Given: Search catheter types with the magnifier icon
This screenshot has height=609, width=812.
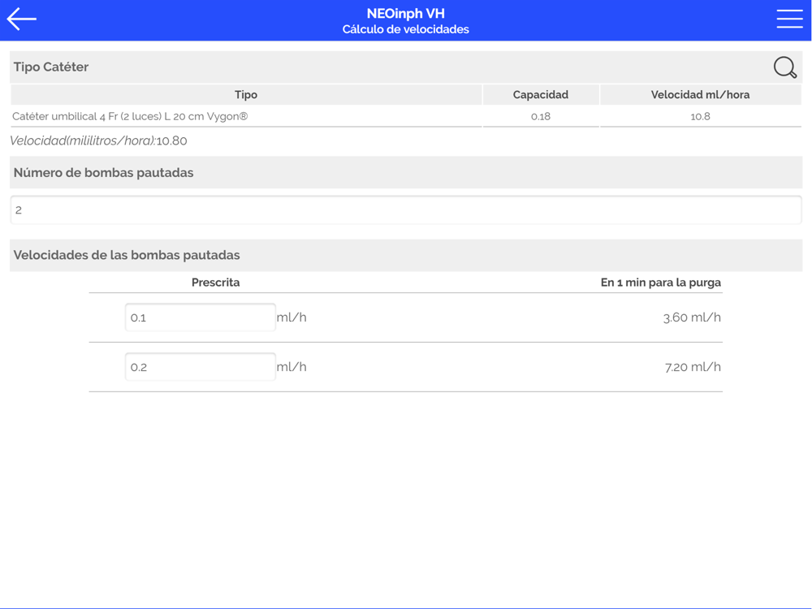Looking at the screenshot, I should (784, 67).
